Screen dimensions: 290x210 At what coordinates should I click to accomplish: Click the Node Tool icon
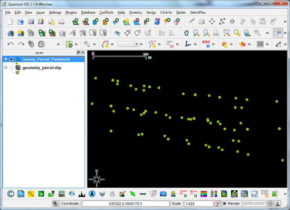[222, 22]
